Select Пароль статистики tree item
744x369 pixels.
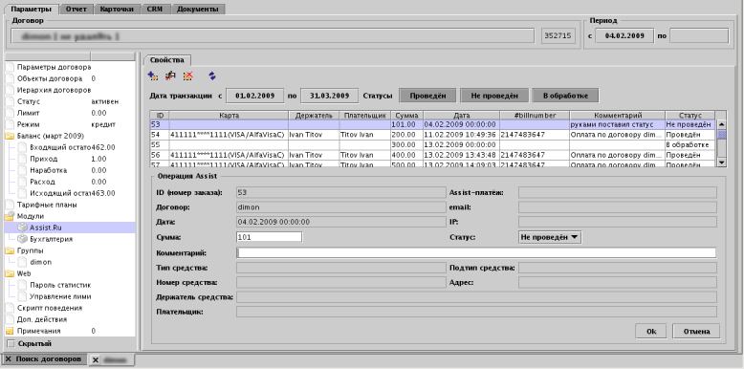[x=60, y=285]
